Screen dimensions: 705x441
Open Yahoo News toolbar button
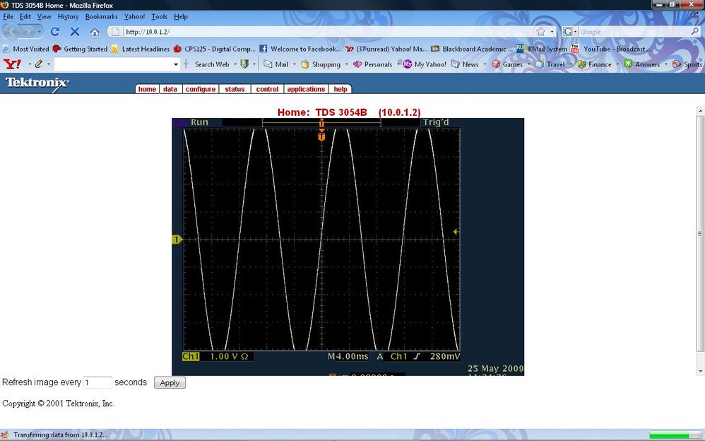tap(465, 64)
